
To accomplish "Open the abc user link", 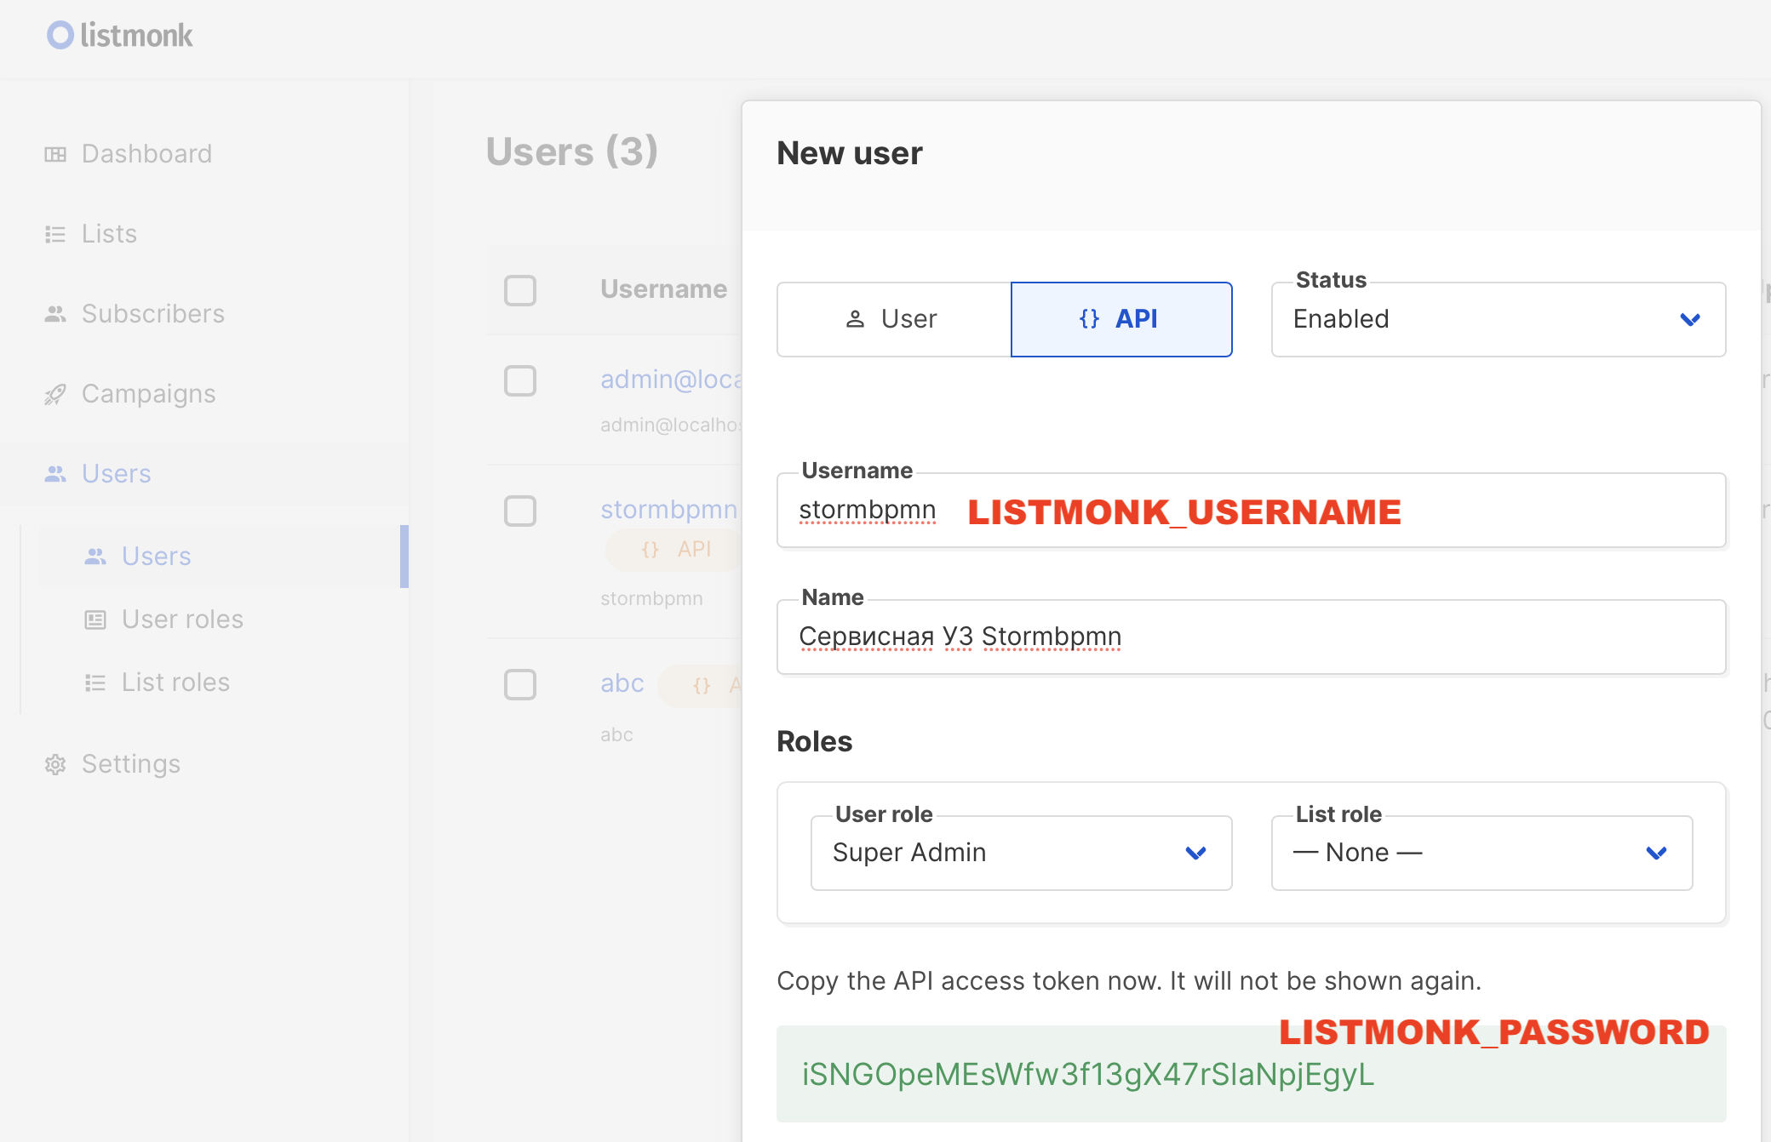I will pos(622,683).
